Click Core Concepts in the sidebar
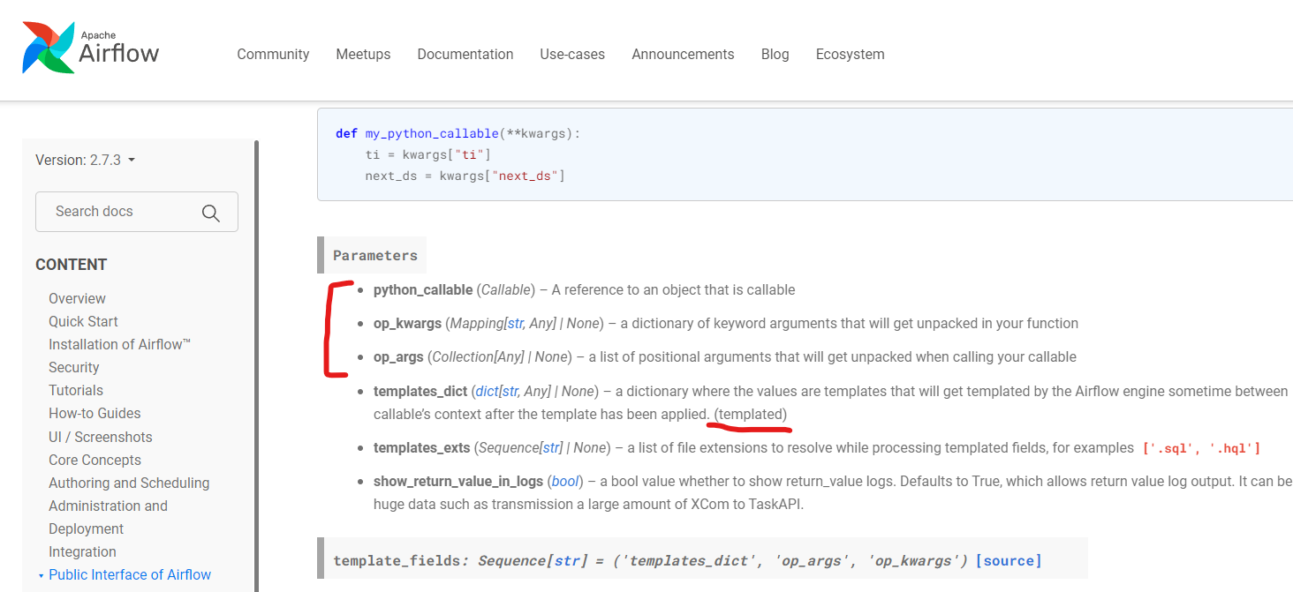Screen dimensions: 1293x592 click(95, 460)
